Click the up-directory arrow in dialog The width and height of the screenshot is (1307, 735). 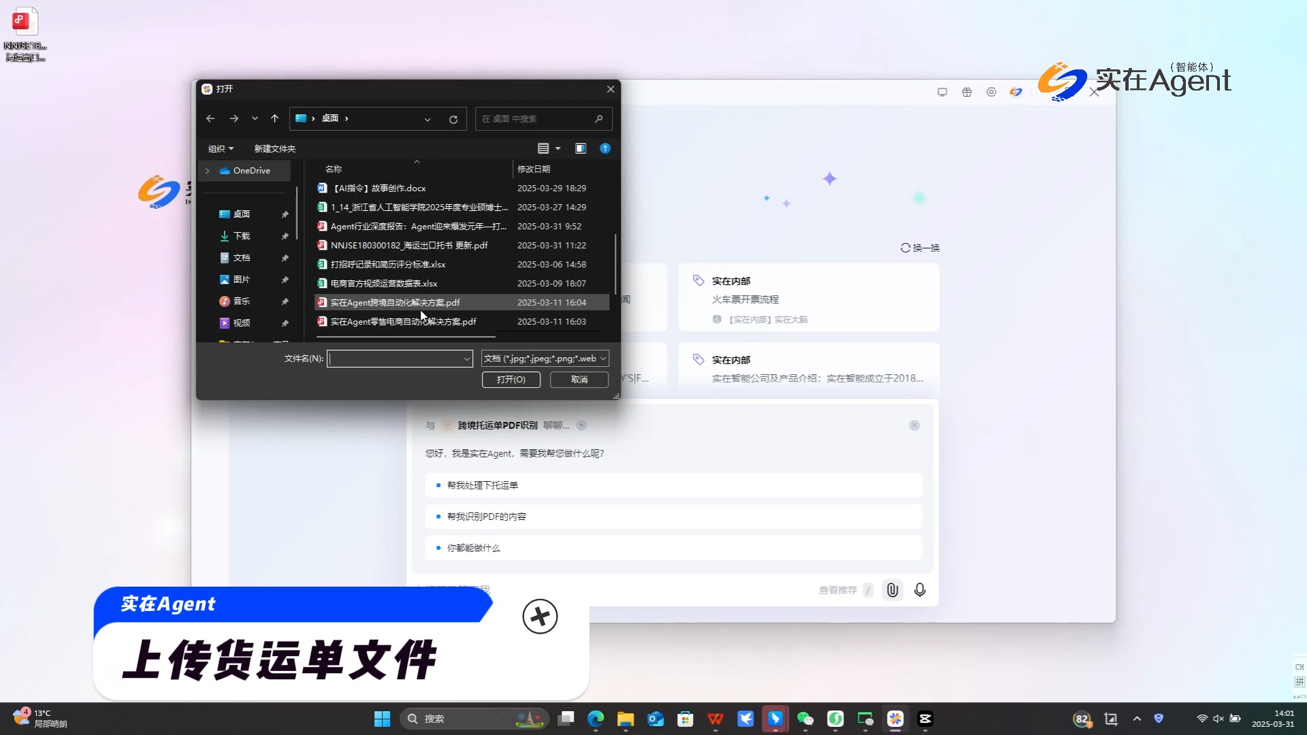[274, 118]
